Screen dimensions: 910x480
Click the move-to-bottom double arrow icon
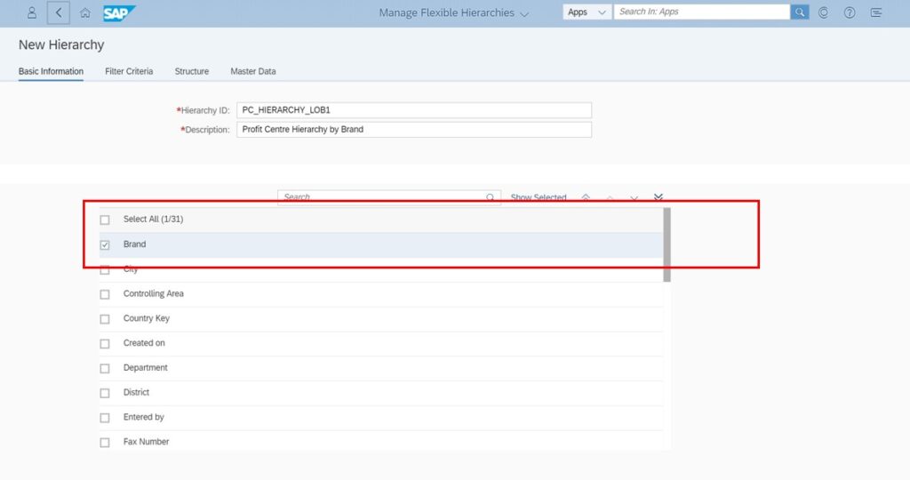pos(659,197)
